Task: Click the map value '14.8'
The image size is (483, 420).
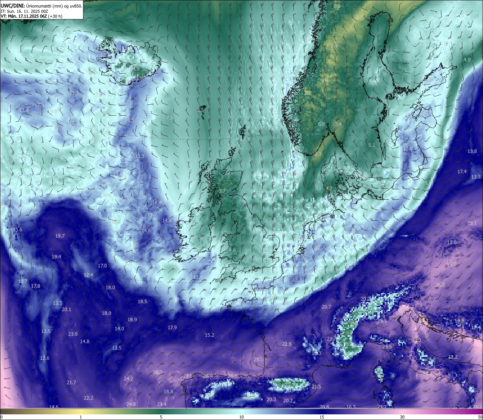Action: coord(85,342)
